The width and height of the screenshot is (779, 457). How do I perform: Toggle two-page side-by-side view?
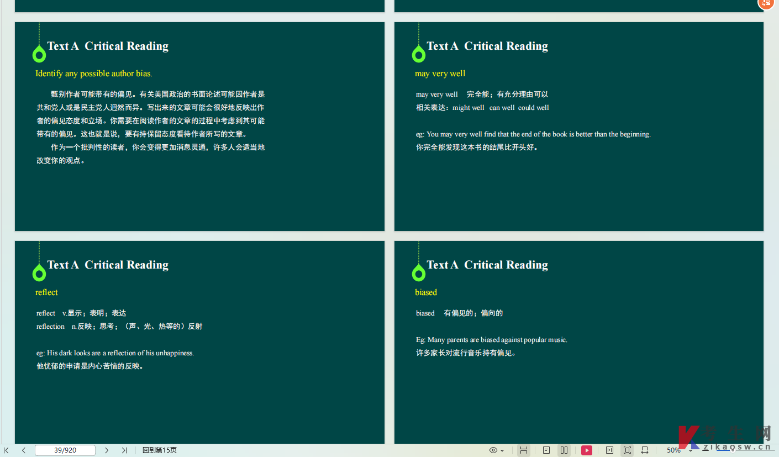564,450
